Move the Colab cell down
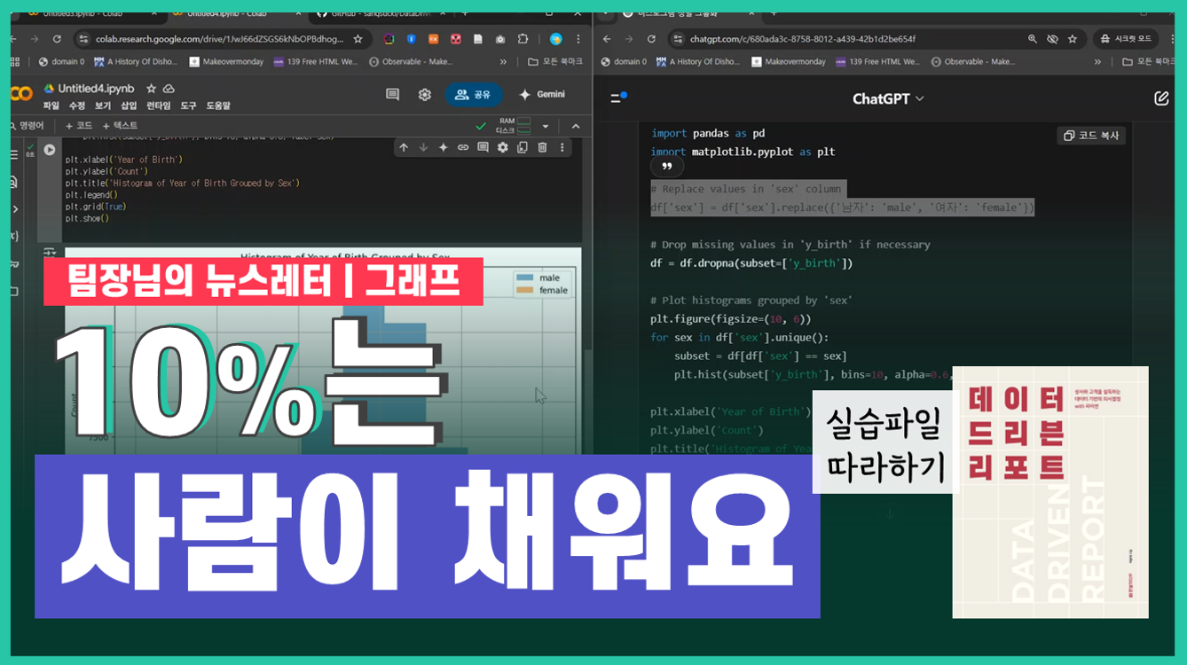Screen dimensions: 1187x665 (423, 148)
